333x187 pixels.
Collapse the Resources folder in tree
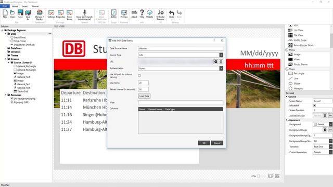pos(6,95)
